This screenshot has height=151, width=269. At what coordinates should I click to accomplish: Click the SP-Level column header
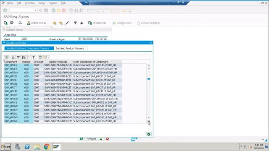(38, 62)
